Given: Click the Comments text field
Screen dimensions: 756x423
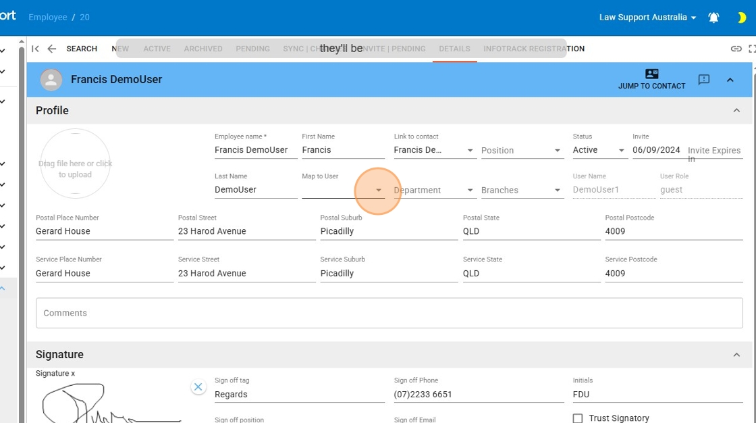Looking at the screenshot, I should [x=389, y=313].
